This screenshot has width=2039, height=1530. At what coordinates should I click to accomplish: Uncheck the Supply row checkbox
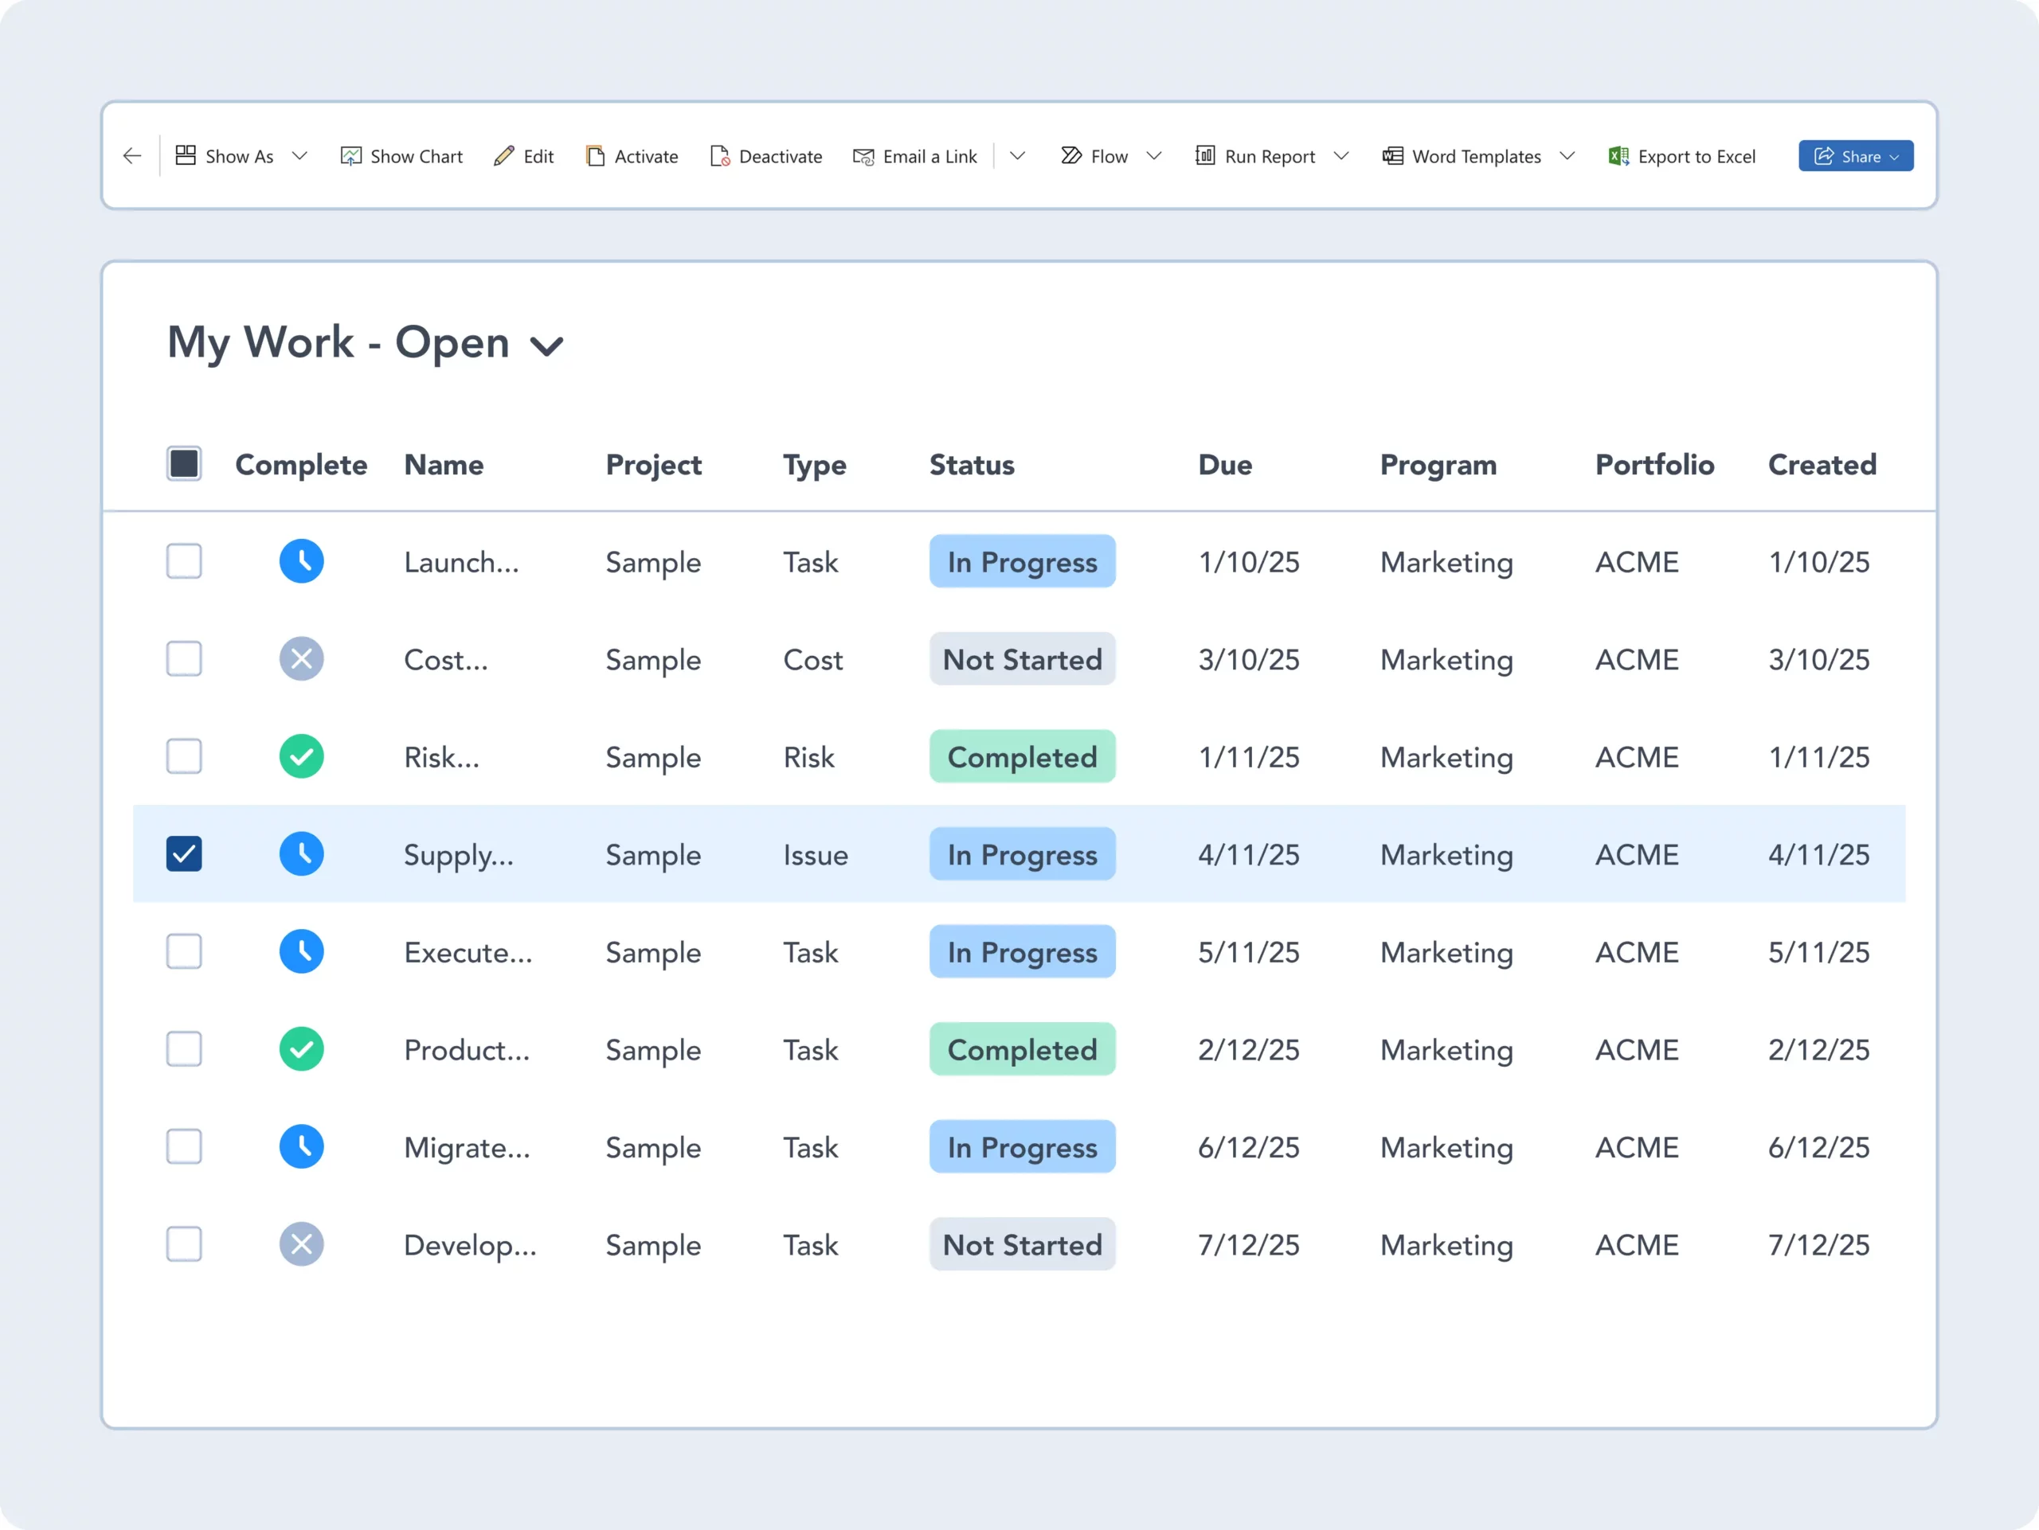pyautogui.click(x=184, y=854)
